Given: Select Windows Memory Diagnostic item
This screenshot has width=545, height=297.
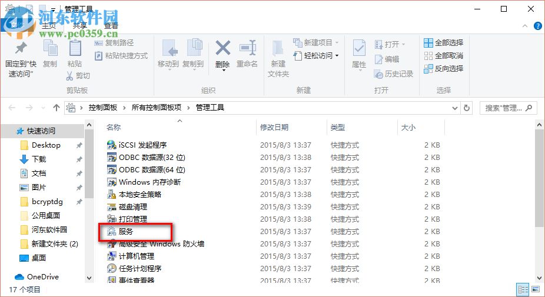Looking at the screenshot, I should (144, 182).
